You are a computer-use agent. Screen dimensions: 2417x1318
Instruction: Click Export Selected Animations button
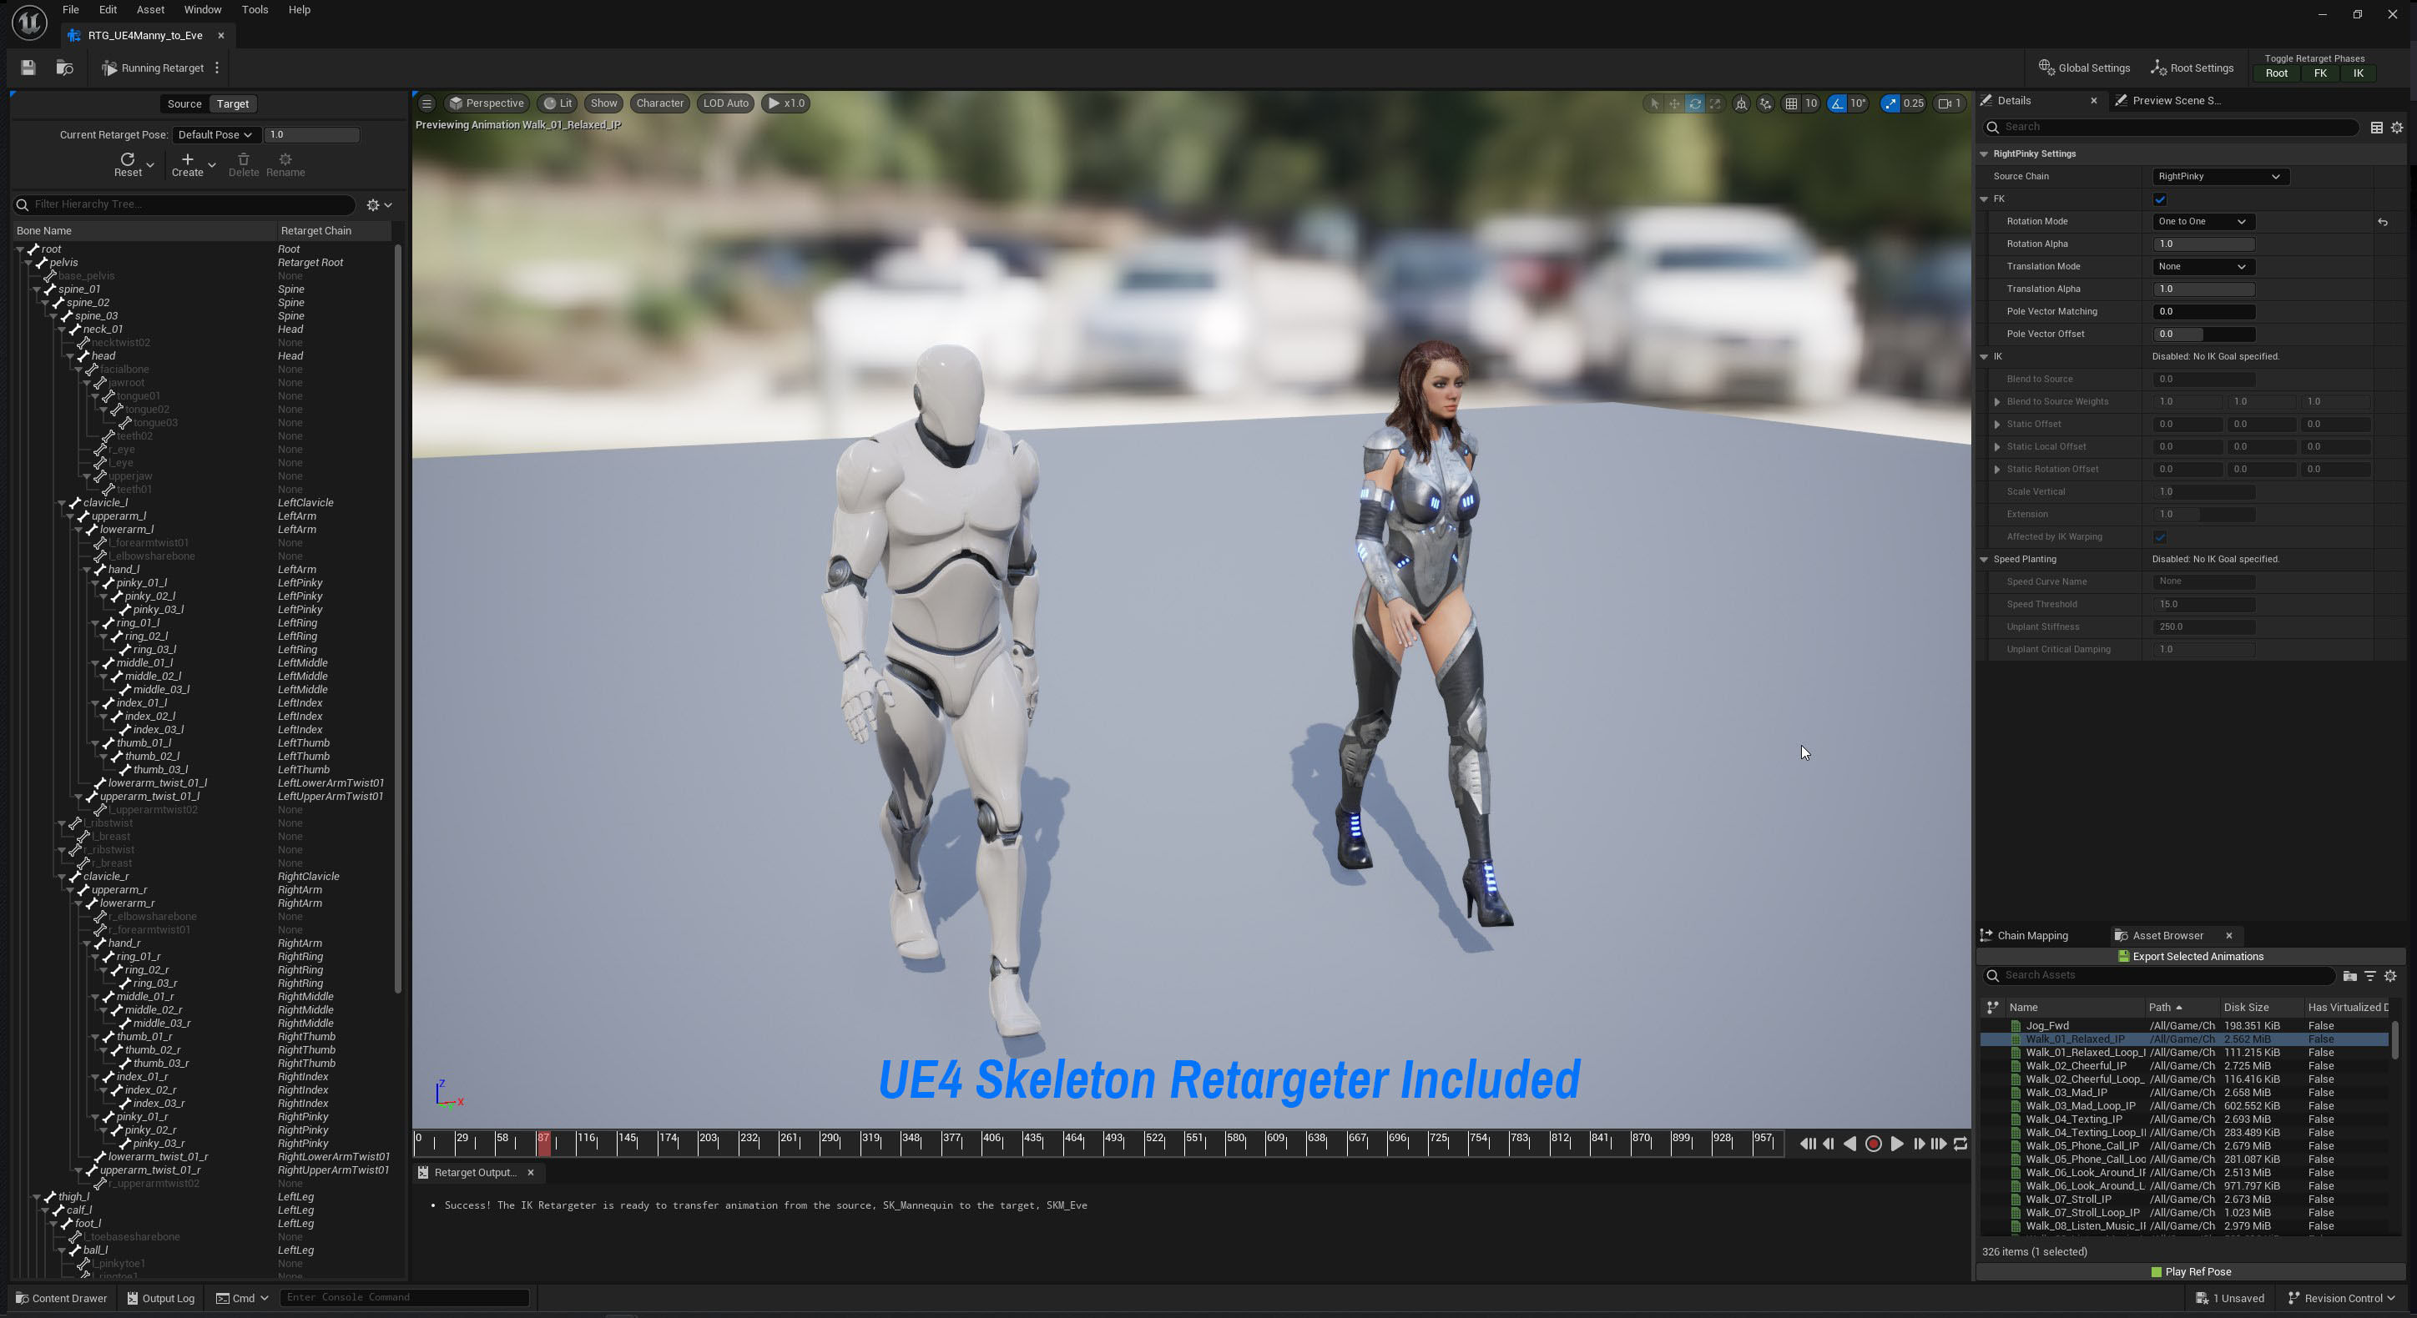(x=2190, y=957)
